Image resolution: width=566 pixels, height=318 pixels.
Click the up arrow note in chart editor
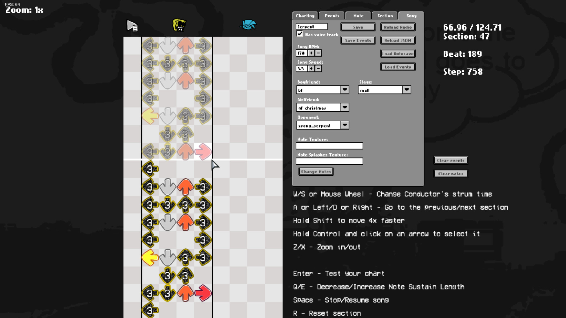185,45
